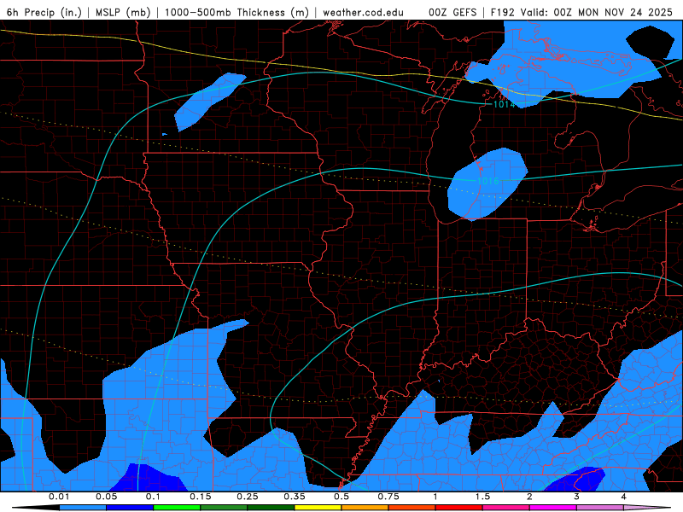The image size is (683, 512).
Task: Click the 0.35 legend value
Action: (295, 497)
